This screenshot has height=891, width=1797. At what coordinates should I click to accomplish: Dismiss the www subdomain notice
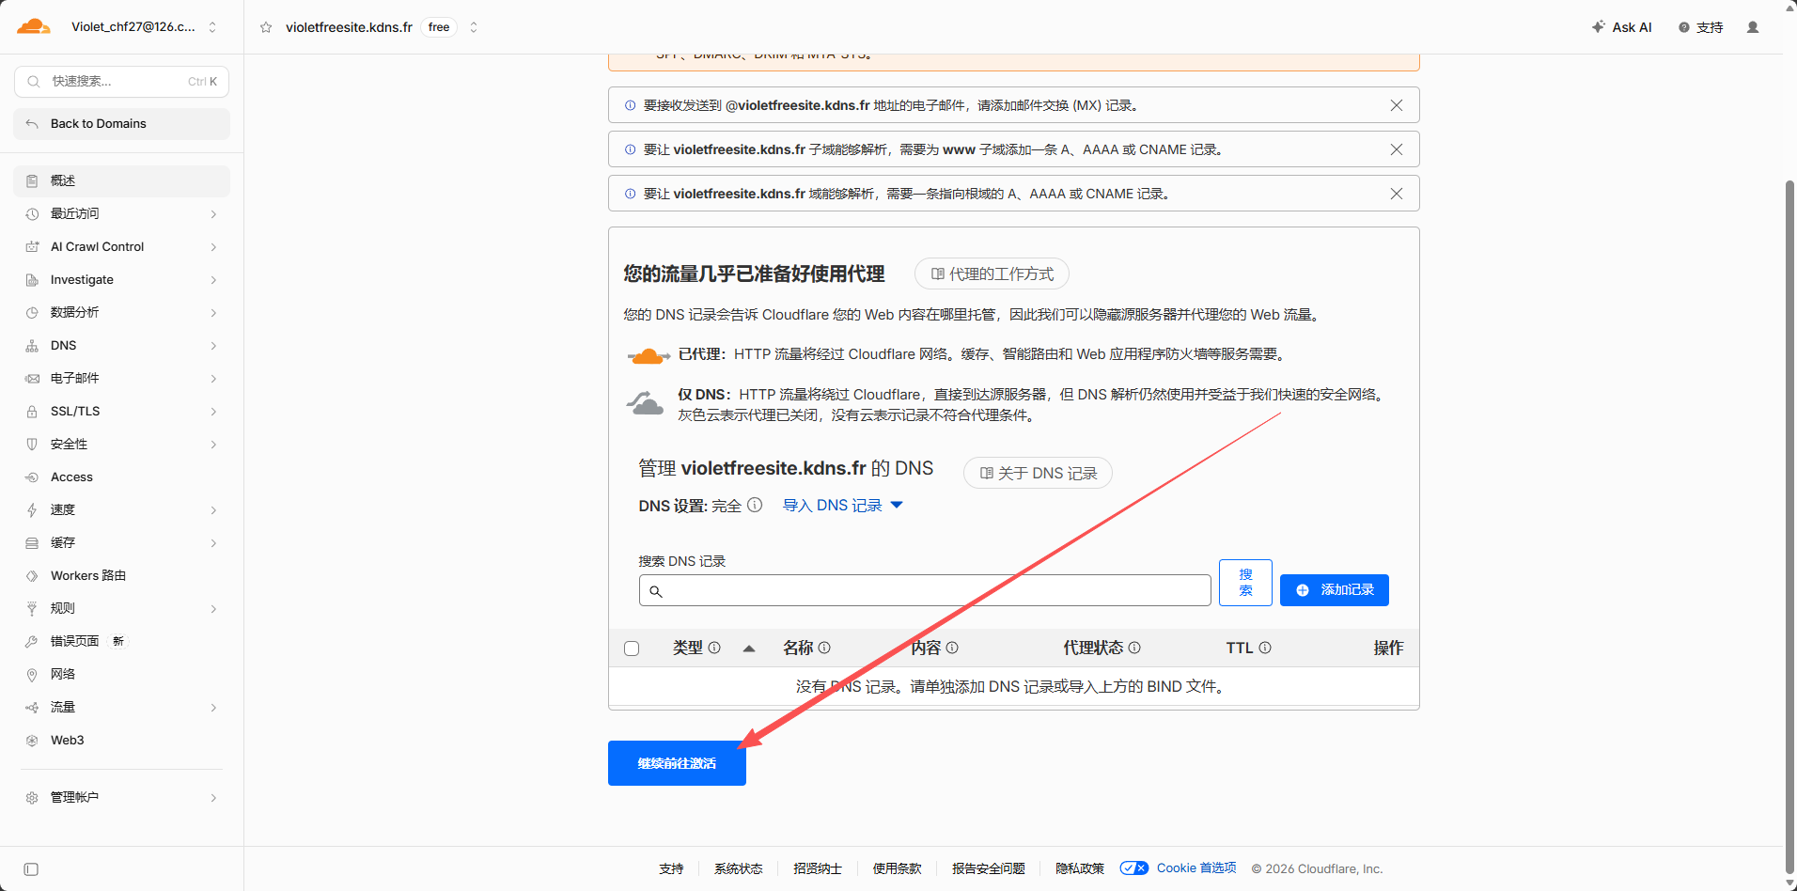tap(1397, 149)
